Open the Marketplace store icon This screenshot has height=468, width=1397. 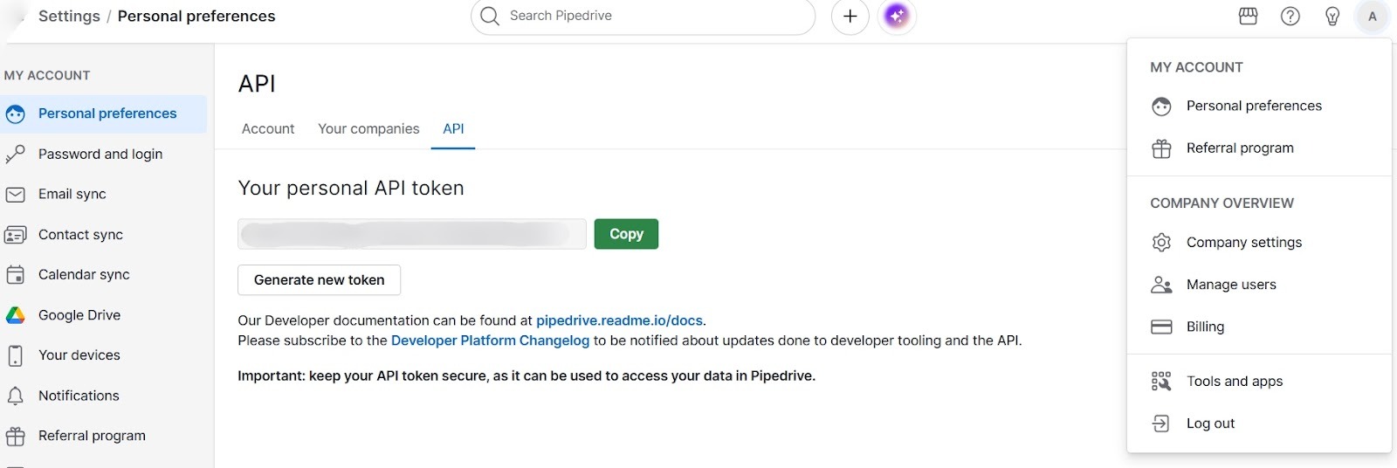coord(1248,17)
